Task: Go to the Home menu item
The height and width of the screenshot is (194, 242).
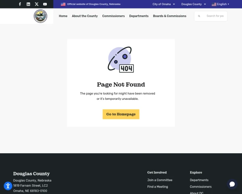Action: click(63, 16)
